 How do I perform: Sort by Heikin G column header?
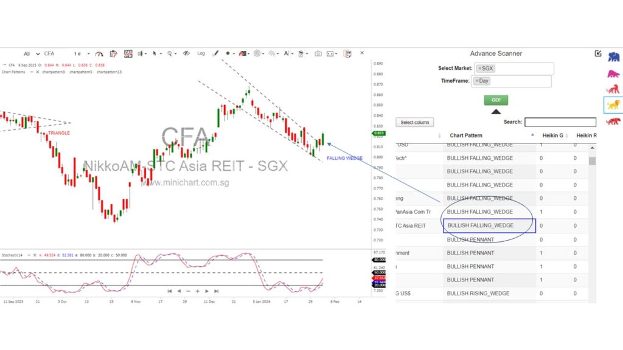[x=553, y=135]
